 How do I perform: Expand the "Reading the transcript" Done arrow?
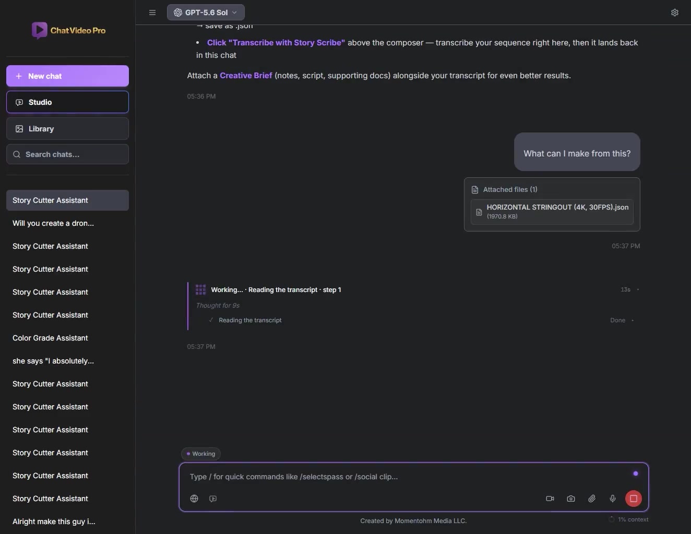(x=633, y=320)
